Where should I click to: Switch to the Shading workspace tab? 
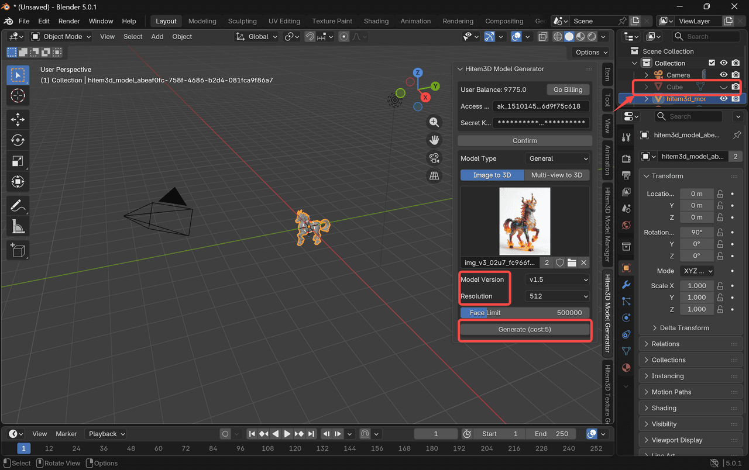(x=376, y=21)
